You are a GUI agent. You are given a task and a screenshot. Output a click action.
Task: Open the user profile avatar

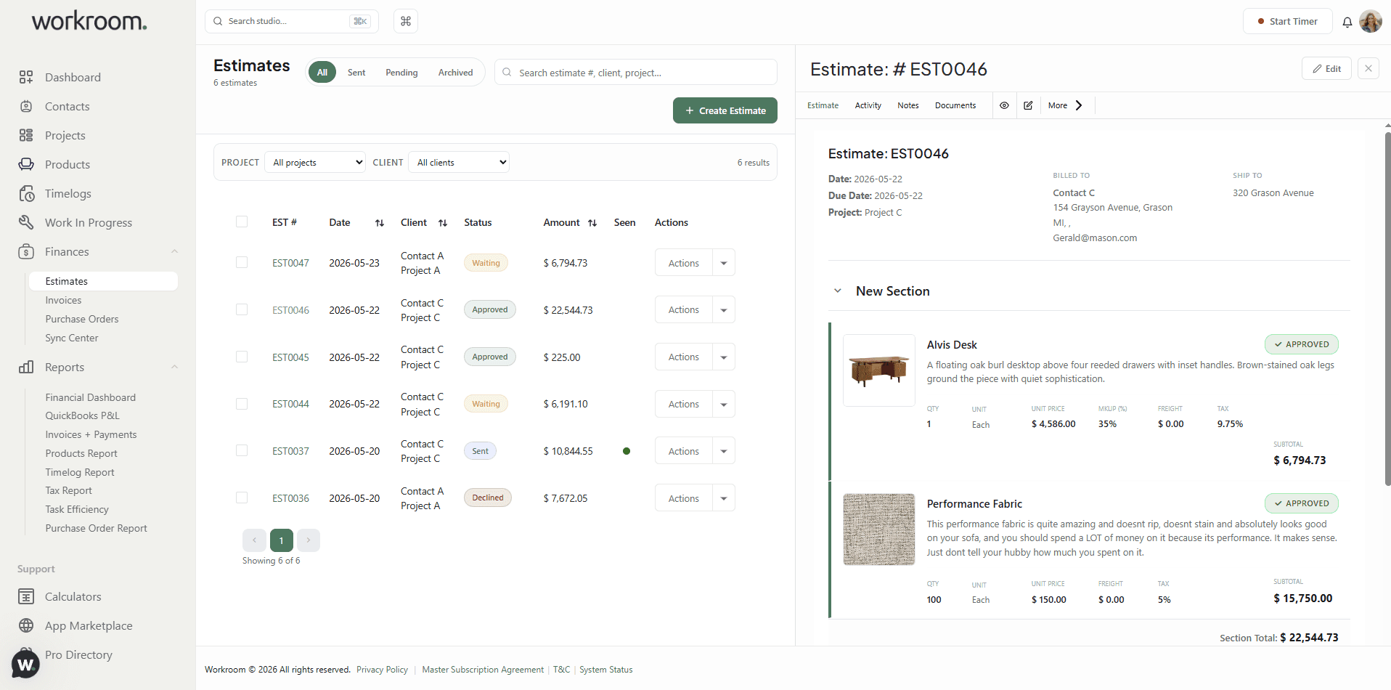point(1371,21)
